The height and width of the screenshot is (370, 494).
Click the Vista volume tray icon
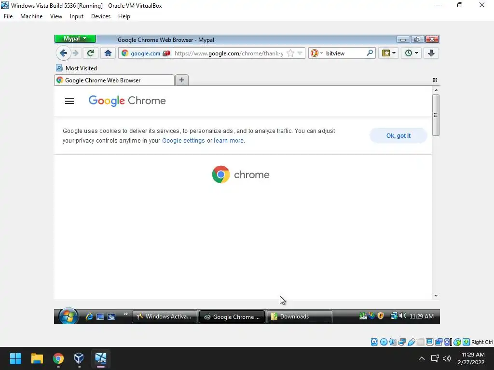[403, 316]
